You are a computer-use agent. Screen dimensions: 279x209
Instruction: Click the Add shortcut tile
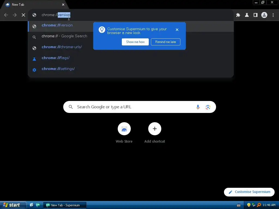155,133
